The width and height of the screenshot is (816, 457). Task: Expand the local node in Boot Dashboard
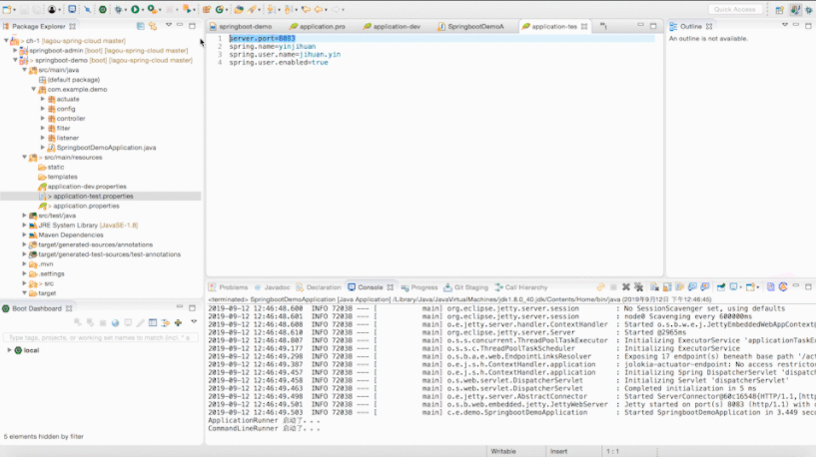(x=9, y=350)
